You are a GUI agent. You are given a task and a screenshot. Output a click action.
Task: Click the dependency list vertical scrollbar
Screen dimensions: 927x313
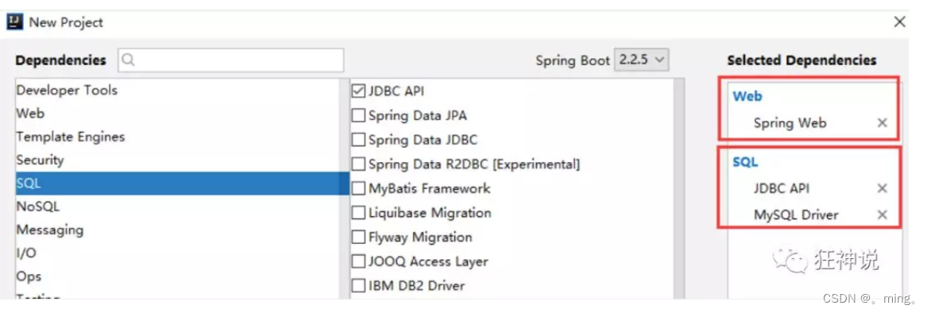point(679,187)
